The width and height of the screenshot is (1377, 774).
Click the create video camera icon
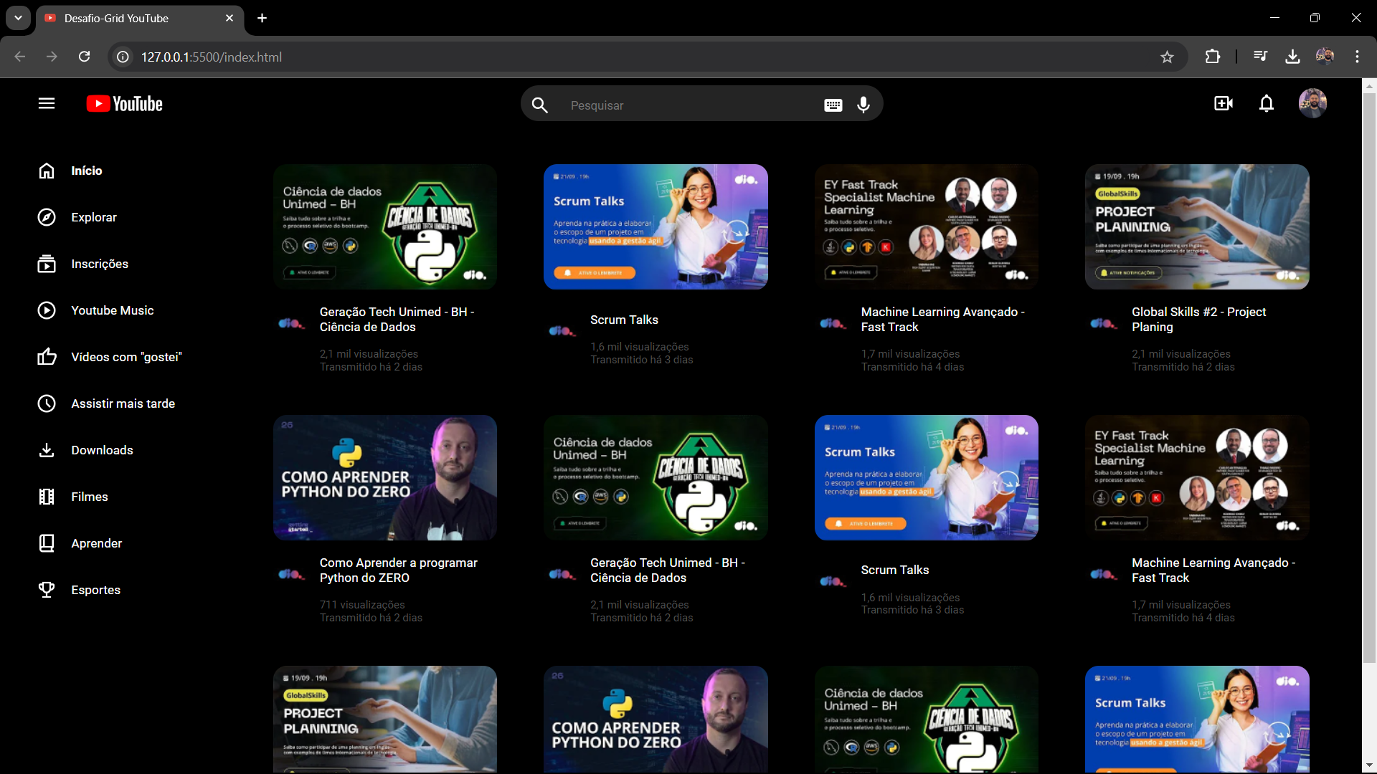click(x=1224, y=104)
